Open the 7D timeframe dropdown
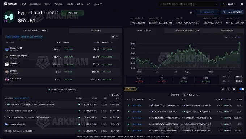Viewport: 246px width, 139px height. (x=115, y=37)
